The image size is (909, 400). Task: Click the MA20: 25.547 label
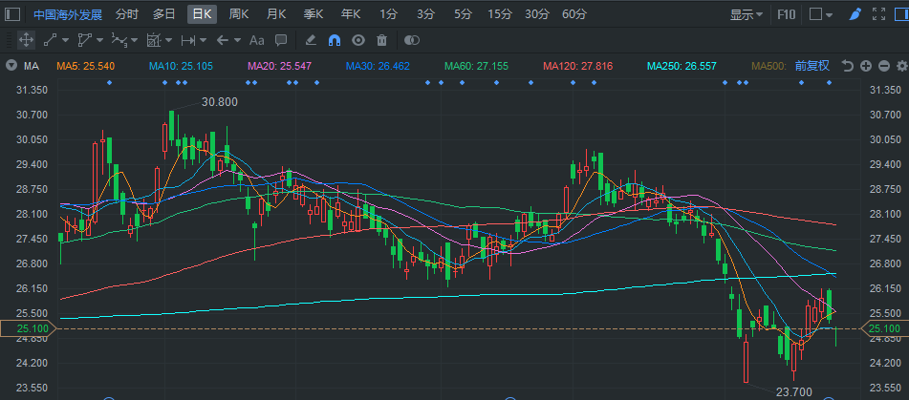[279, 66]
